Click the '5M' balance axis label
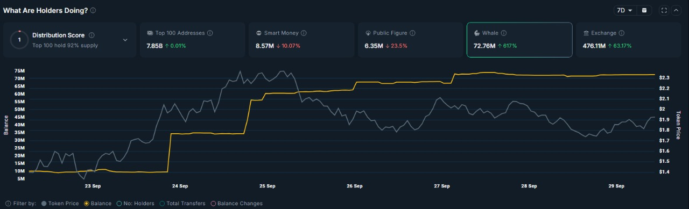This screenshot has height=209, width=689. [x=22, y=179]
